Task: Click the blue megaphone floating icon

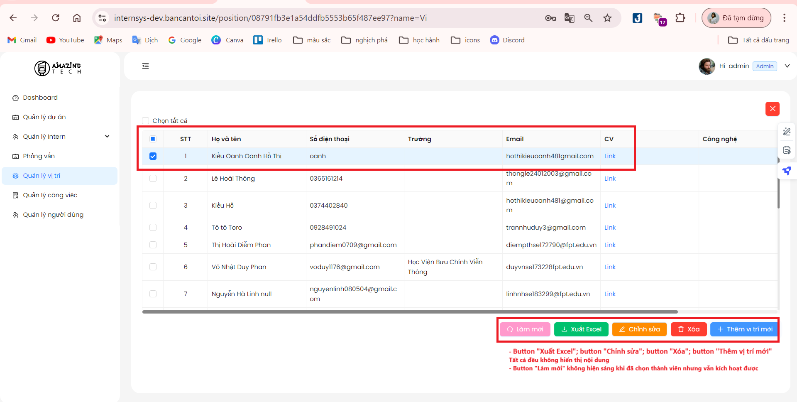Action: point(786,171)
